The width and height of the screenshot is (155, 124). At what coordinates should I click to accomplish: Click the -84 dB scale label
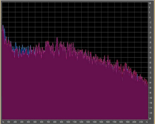pyautogui.click(x=150, y=83)
